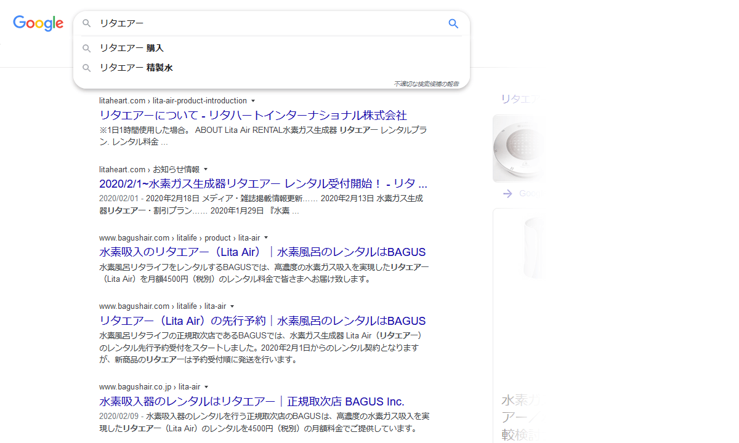Open result 水素吸入器のレンタルはリタエアー｜正規取次店 BAGUS Inc.
Viewport: 739px width, 443px height.
click(x=252, y=401)
